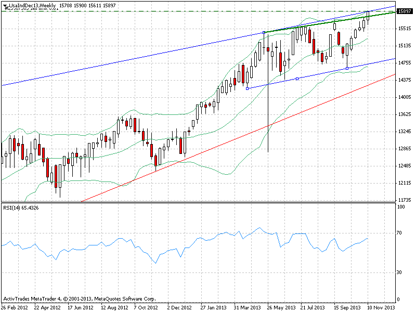This screenshot has height=312, width=416.
Task: Click the 17 Jun 2012 date label
Action: pos(81,308)
